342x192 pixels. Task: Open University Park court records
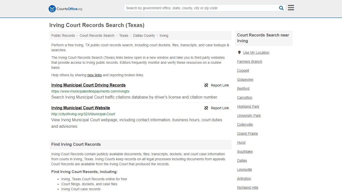tap(249, 115)
